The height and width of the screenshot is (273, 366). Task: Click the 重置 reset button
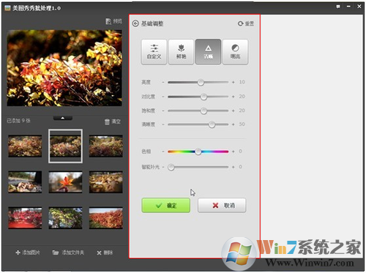tap(246, 23)
